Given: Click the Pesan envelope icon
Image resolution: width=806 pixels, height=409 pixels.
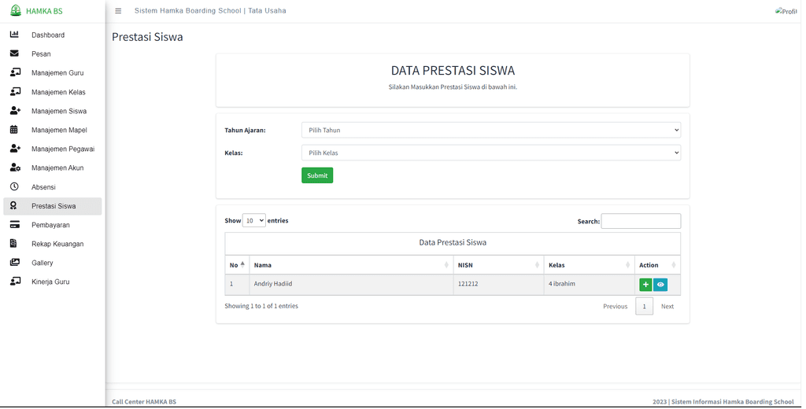Looking at the screenshot, I should 14,53.
